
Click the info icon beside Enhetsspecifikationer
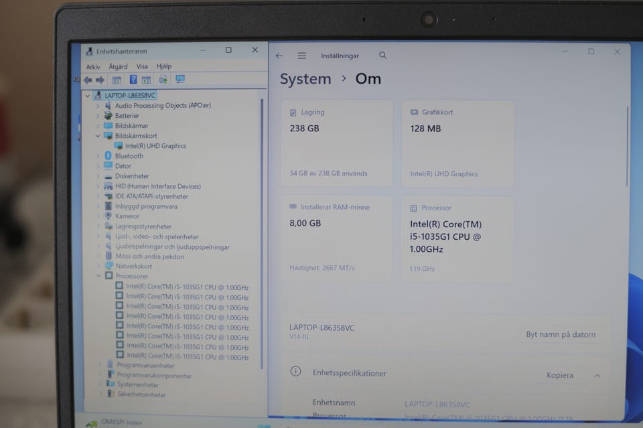(295, 372)
